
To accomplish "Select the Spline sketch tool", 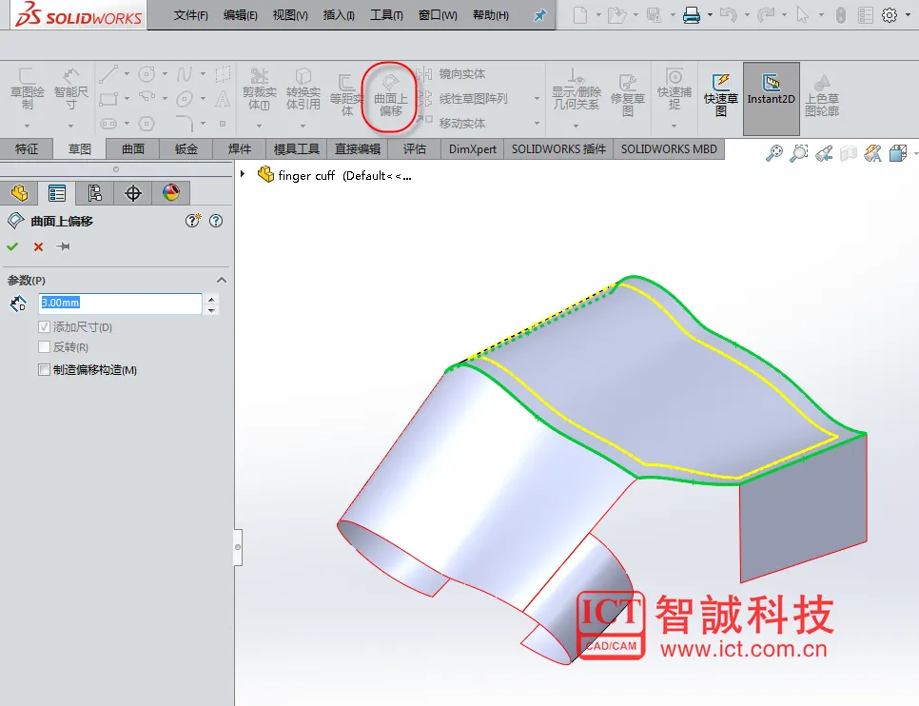I will point(185,74).
